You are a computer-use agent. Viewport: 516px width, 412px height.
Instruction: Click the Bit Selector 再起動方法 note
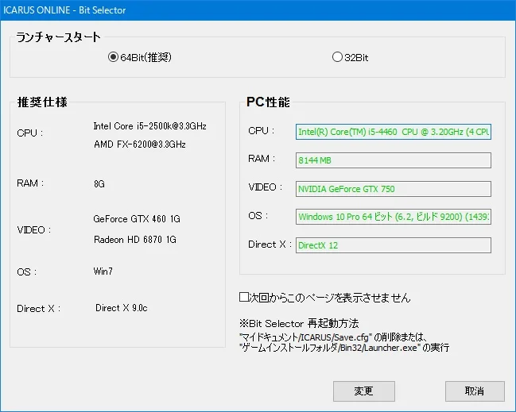(x=299, y=323)
